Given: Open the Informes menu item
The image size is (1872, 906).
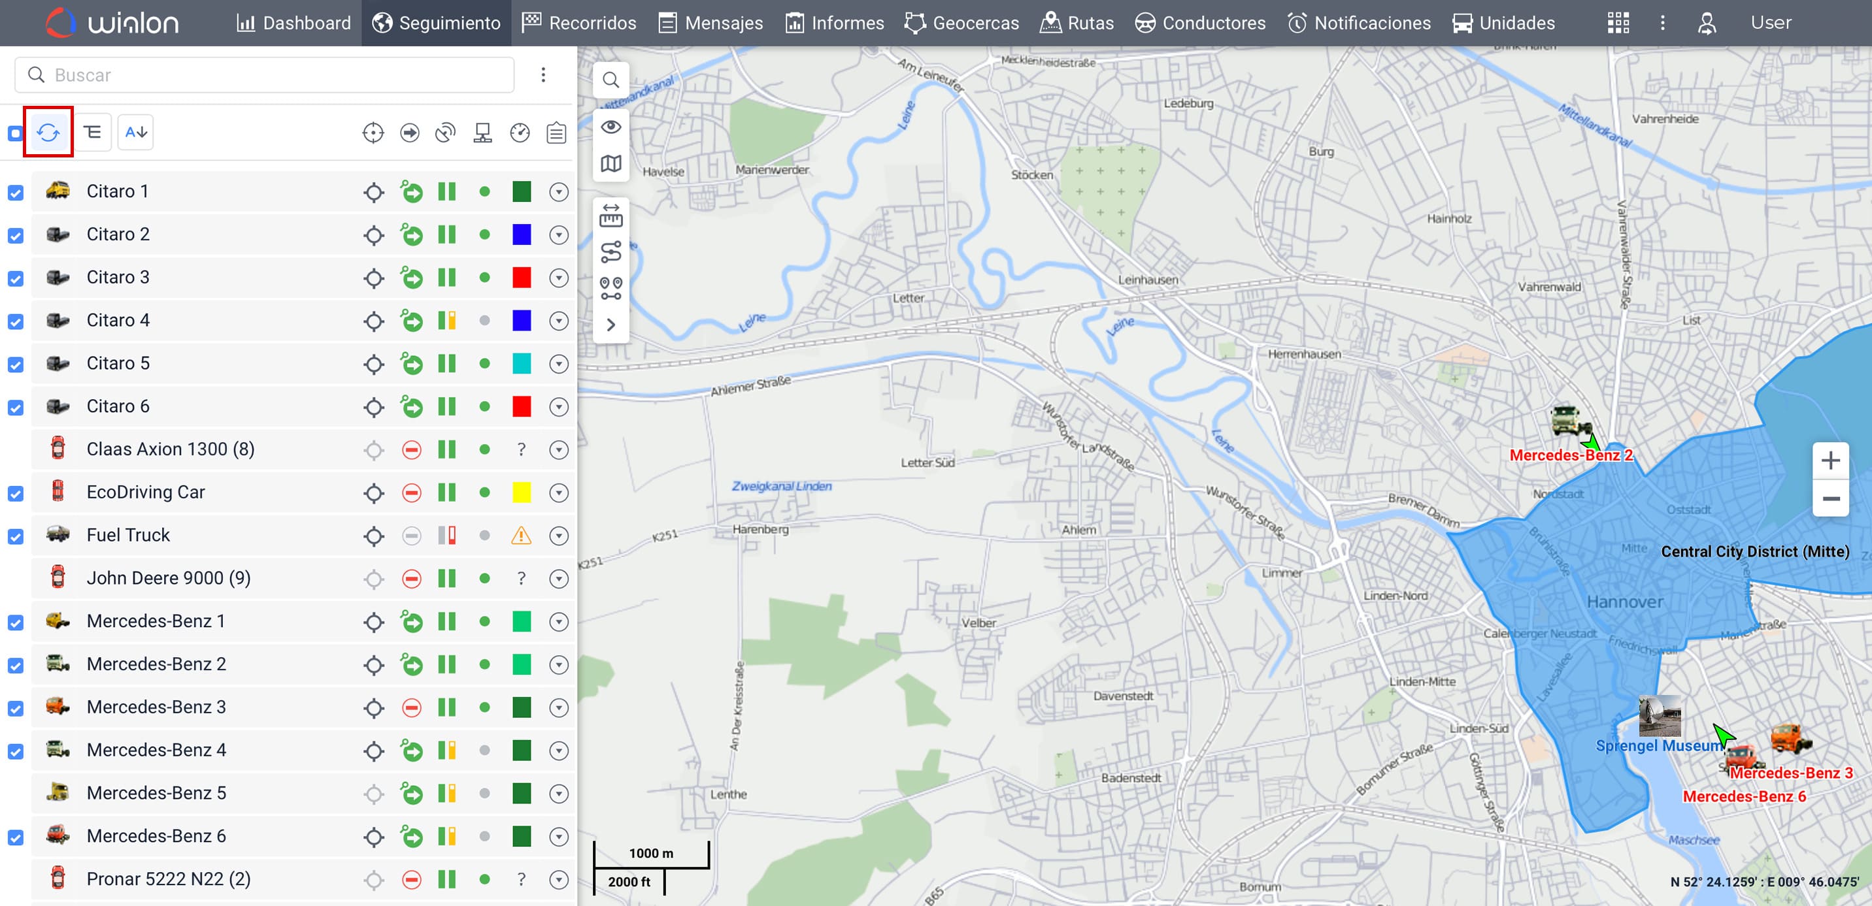Looking at the screenshot, I should pos(834,24).
